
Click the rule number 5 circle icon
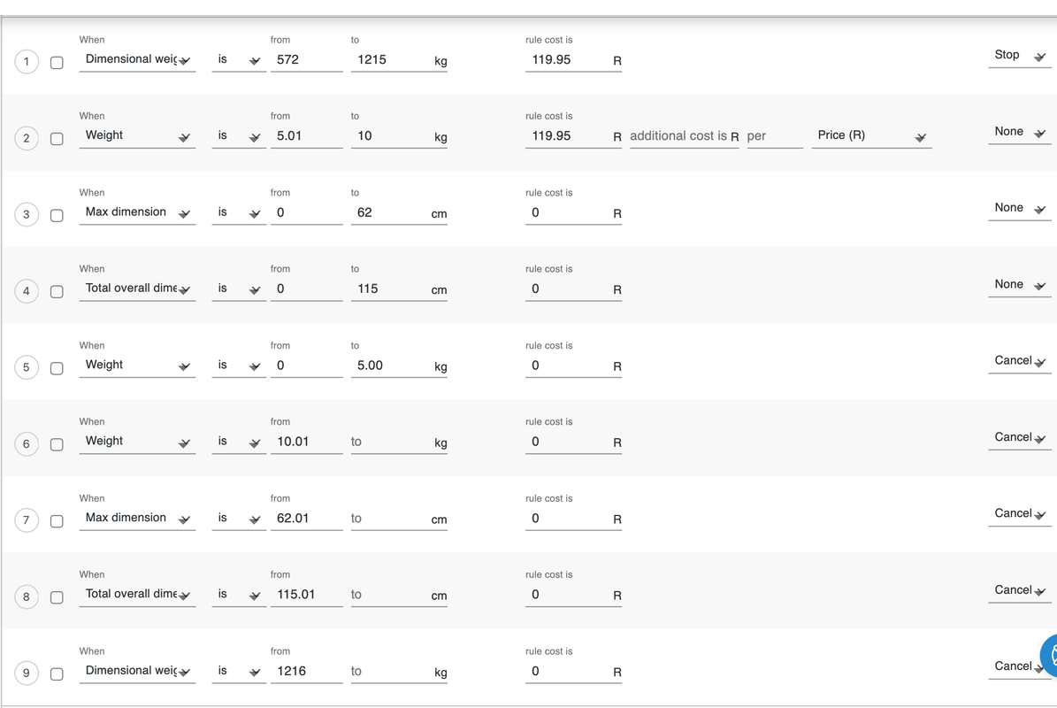[x=27, y=367]
